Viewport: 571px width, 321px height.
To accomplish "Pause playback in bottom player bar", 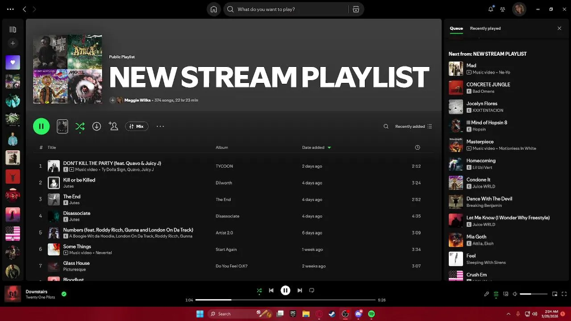I will point(285,291).
